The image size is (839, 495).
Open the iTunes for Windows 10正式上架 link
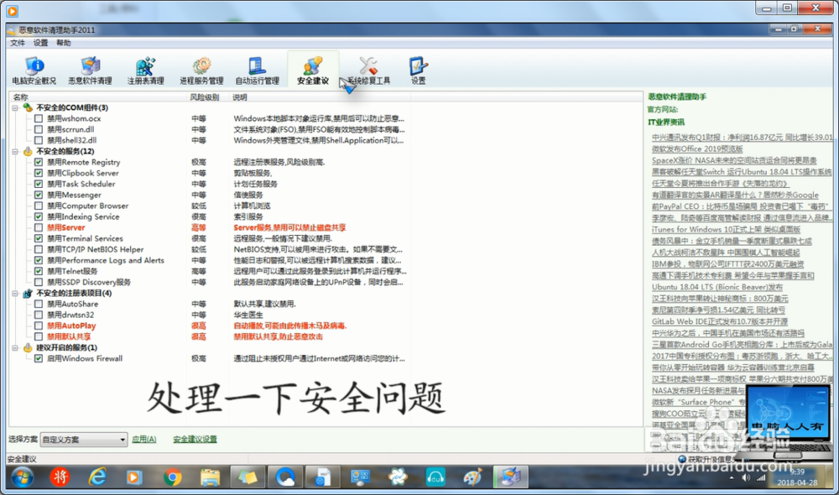[726, 230]
